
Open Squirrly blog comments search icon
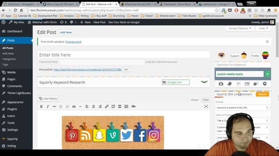pos(256,84)
